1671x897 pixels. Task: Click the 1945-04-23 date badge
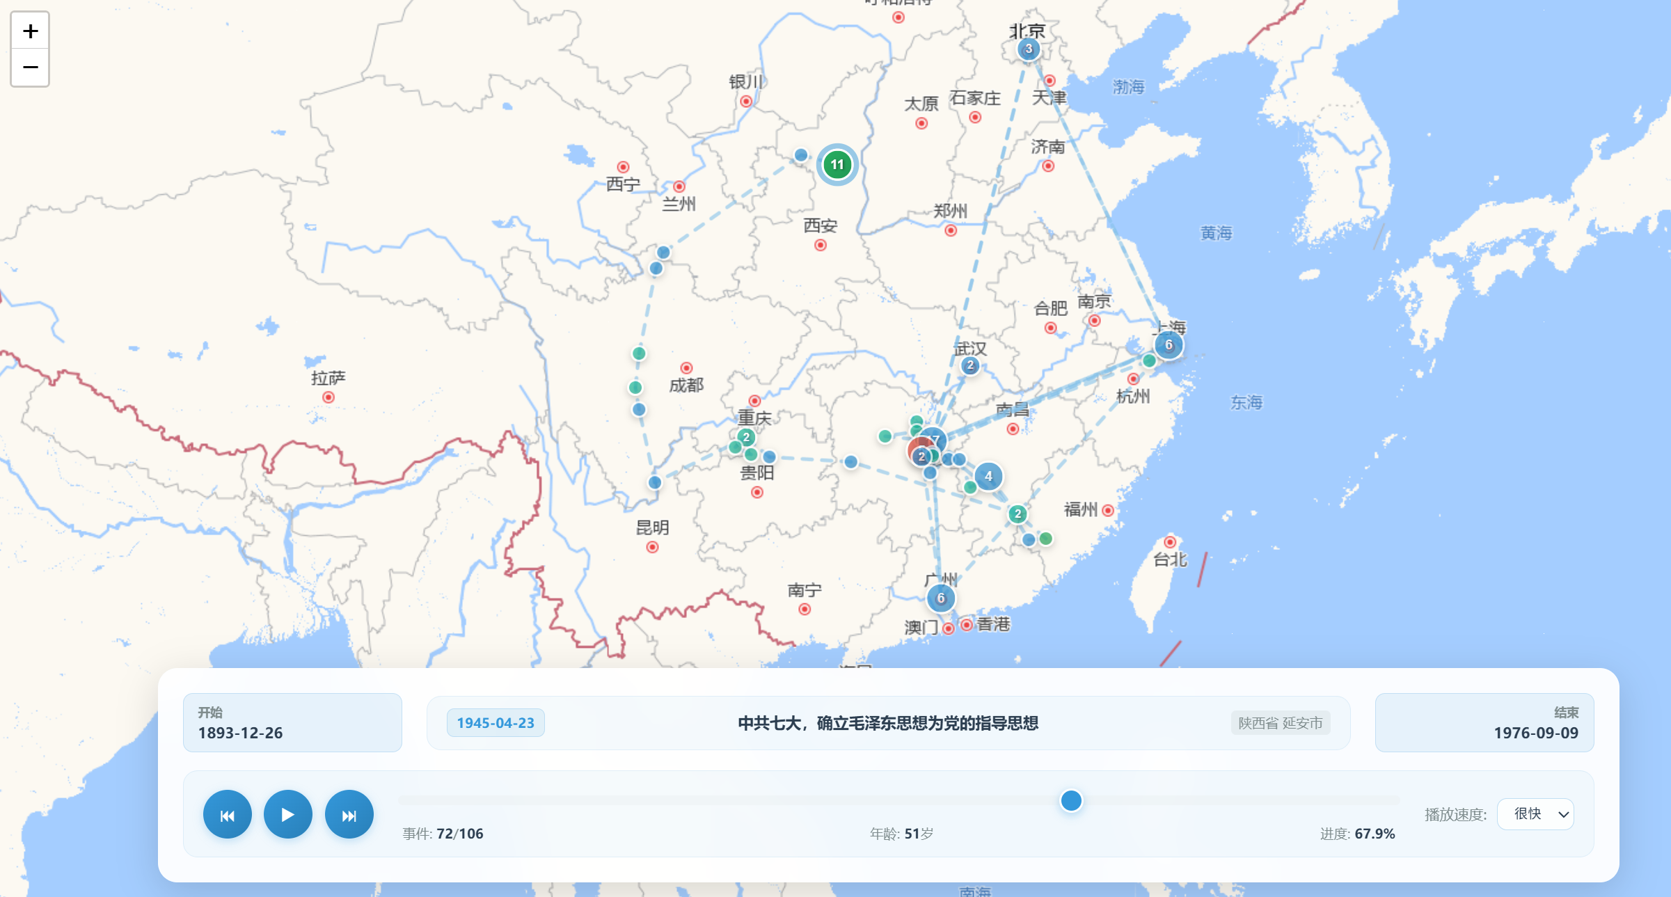pos(496,723)
